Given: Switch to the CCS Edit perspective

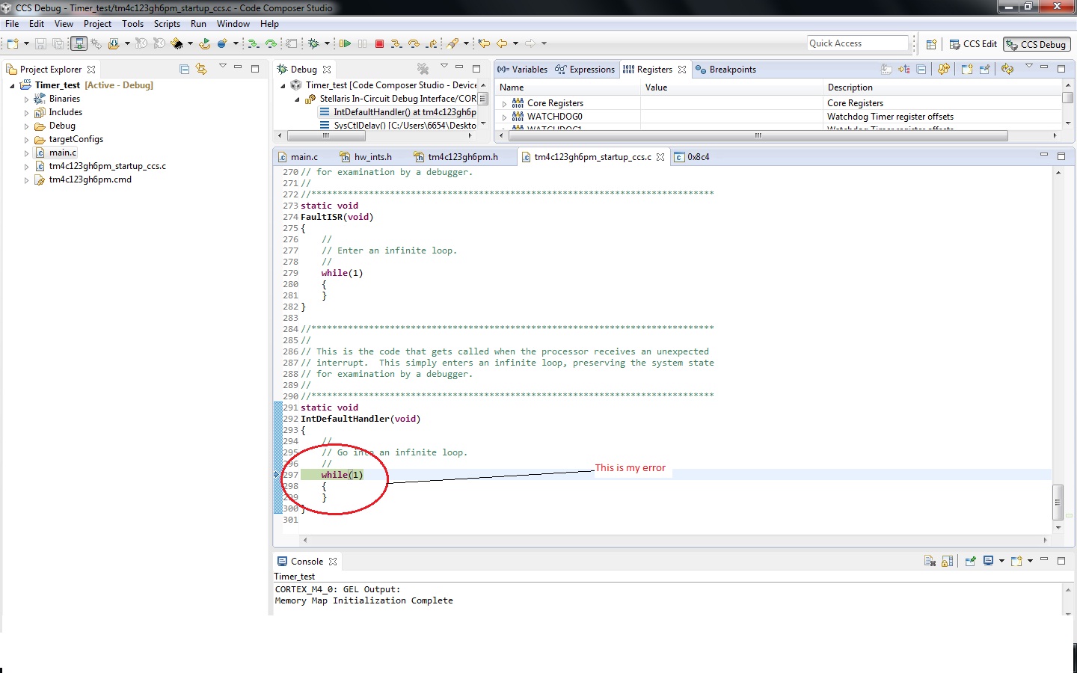Looking at the screenshot, I should 973,44.
